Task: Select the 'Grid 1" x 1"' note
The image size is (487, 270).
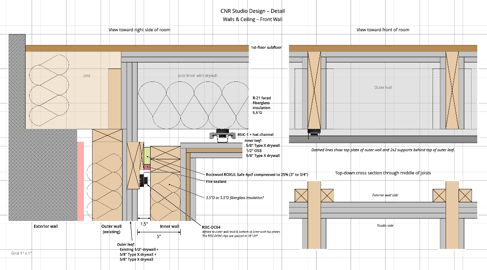Action: pos(22,253)
